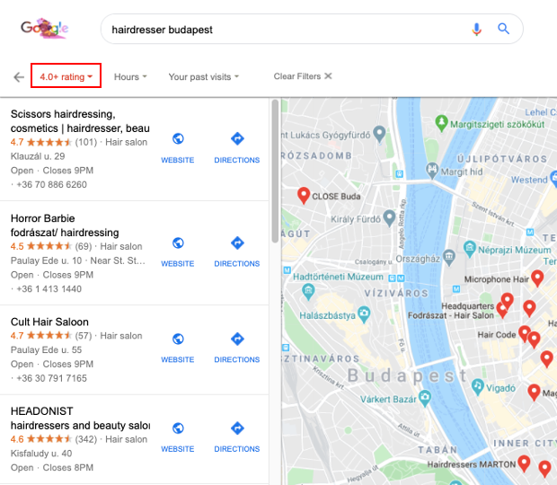
Task: Click the microphone voice search icon
Action: click(x=477, y=29)
